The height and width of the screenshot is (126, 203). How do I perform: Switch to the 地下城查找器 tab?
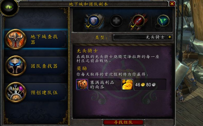36,39
